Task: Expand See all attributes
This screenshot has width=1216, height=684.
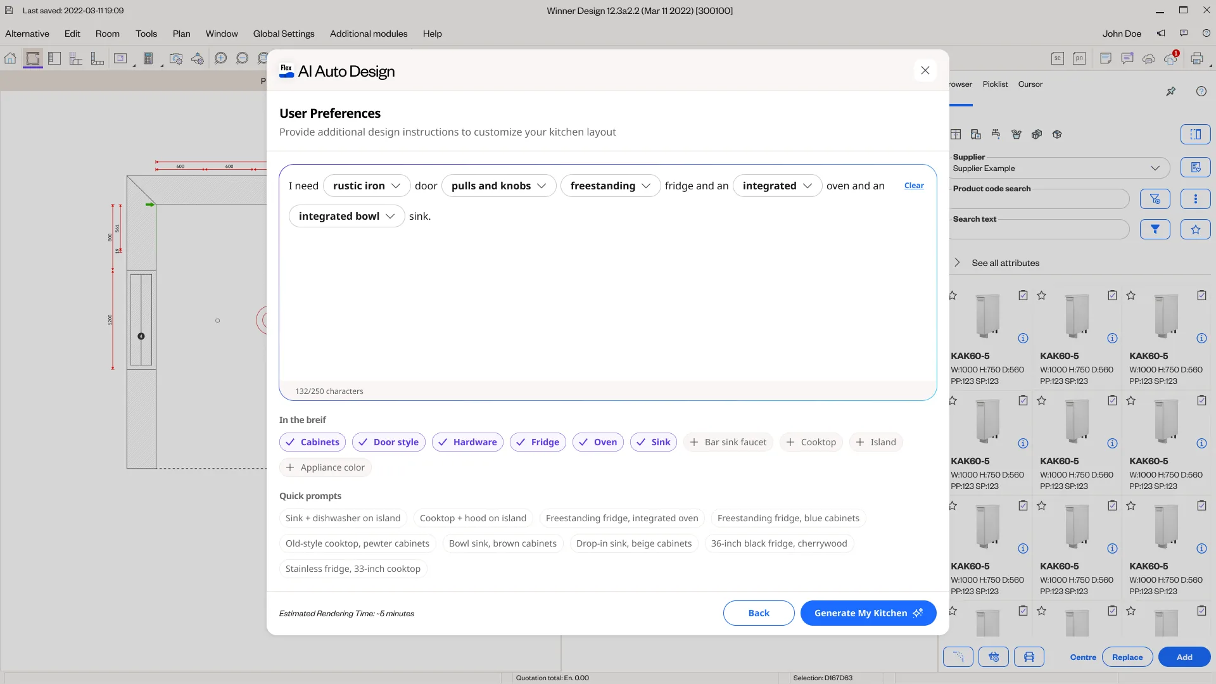Action: [x=997, y=263]
